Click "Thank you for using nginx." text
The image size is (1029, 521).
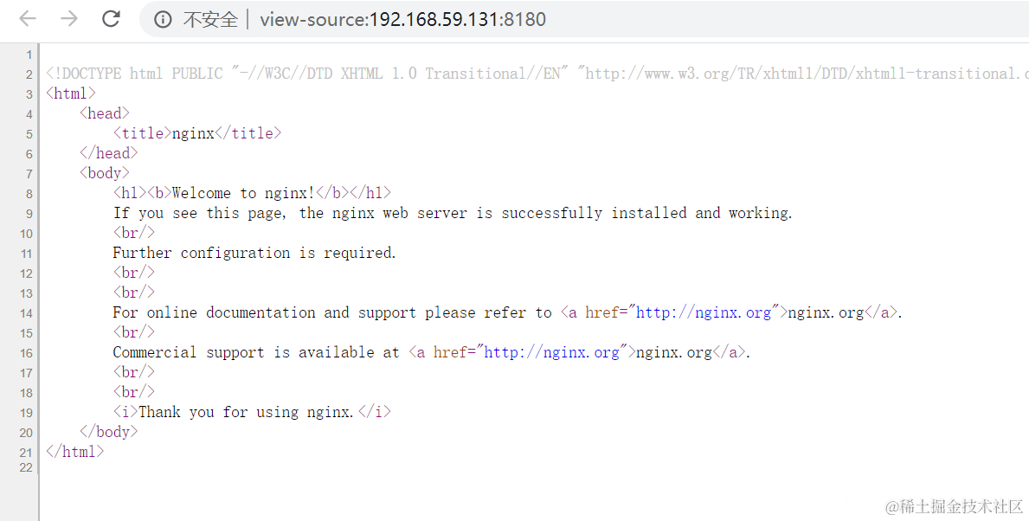(x=247, y=412)
